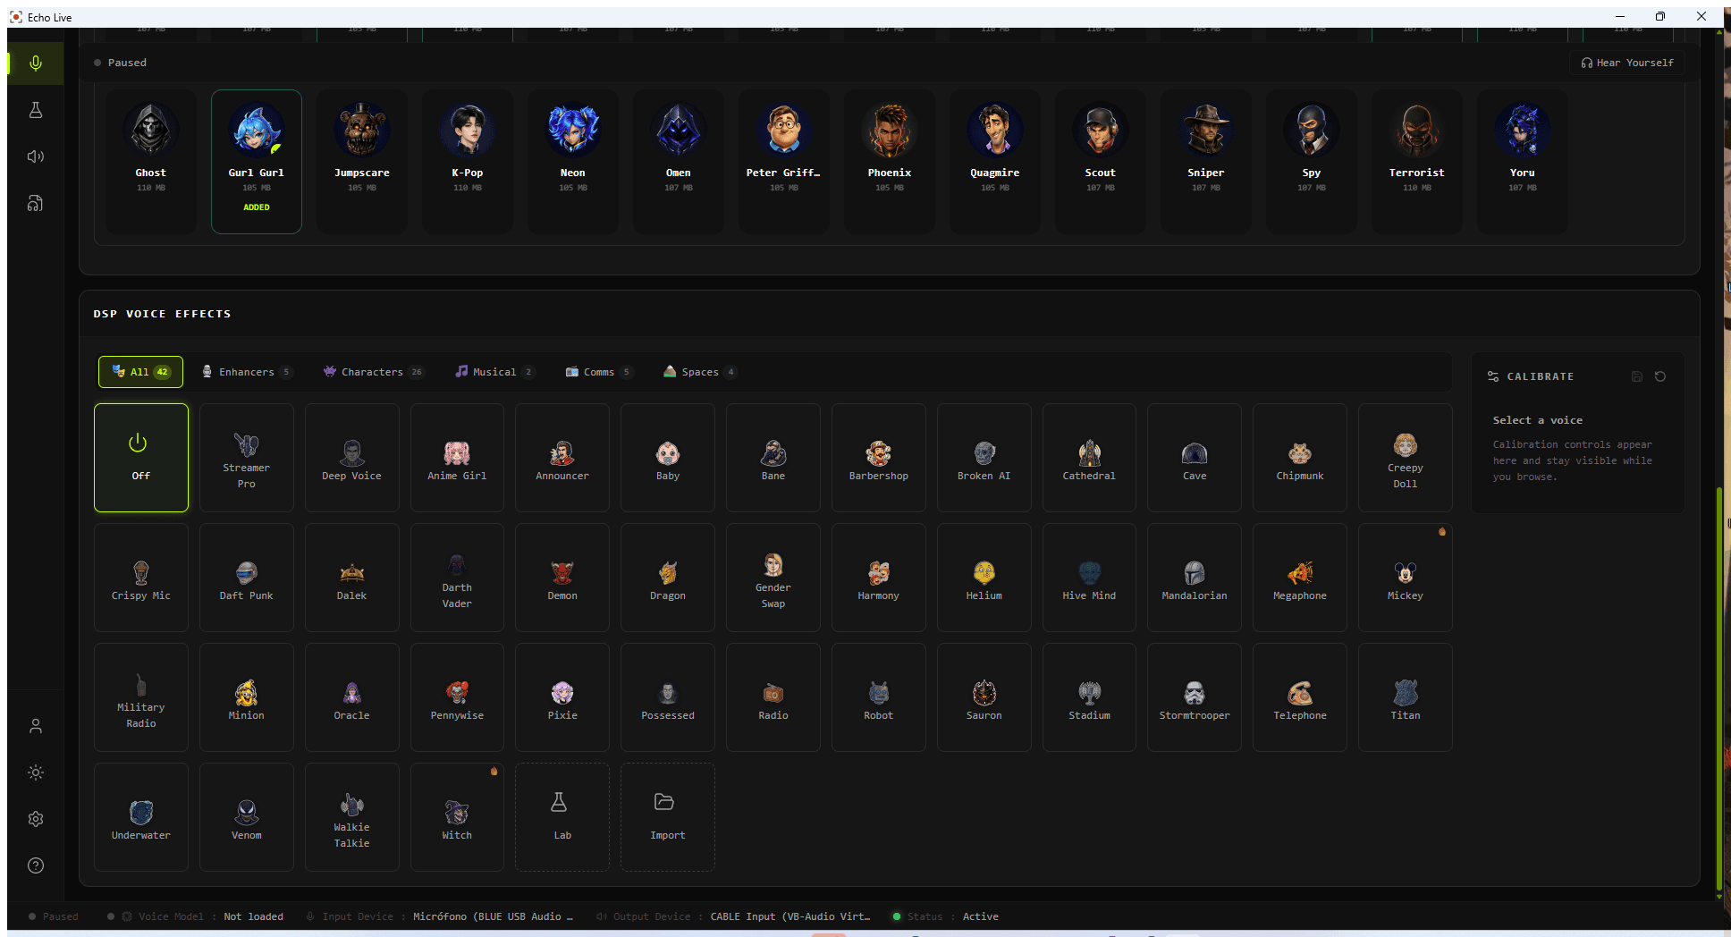The height and width of the screenshot is (937, 1731).
Task: Select the Demon voice effect
Action: tap(562, 578)
